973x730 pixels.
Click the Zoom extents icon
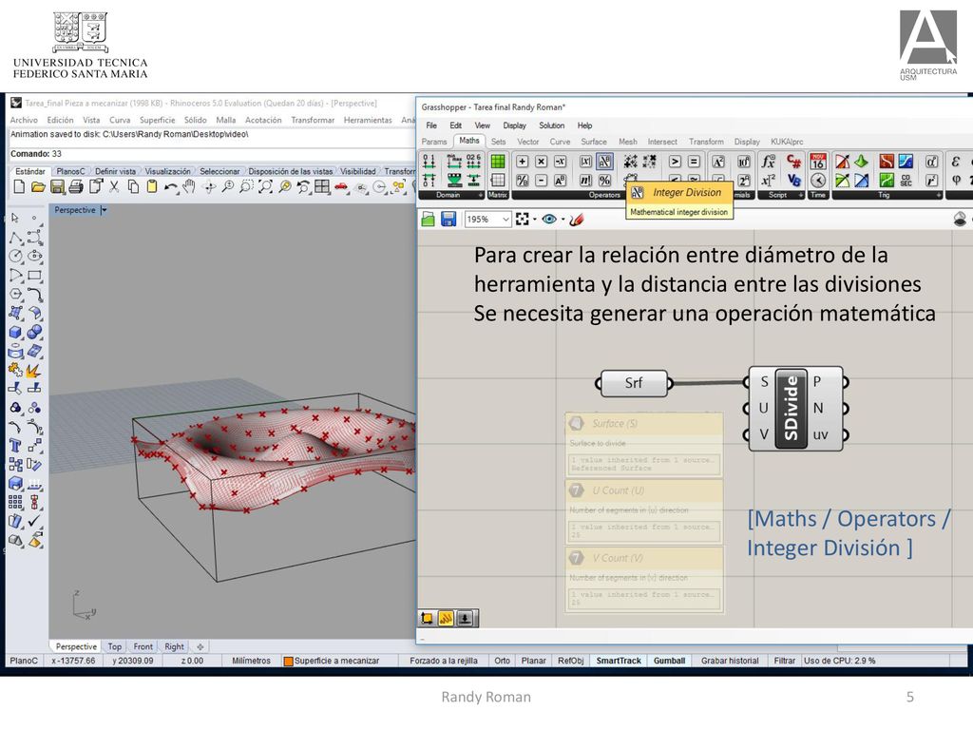266,186
